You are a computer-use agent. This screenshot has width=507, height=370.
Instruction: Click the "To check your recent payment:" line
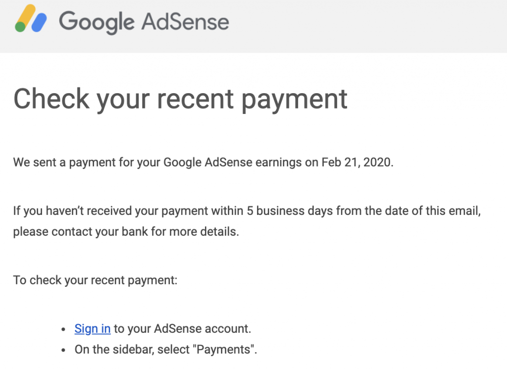point(95,280)
